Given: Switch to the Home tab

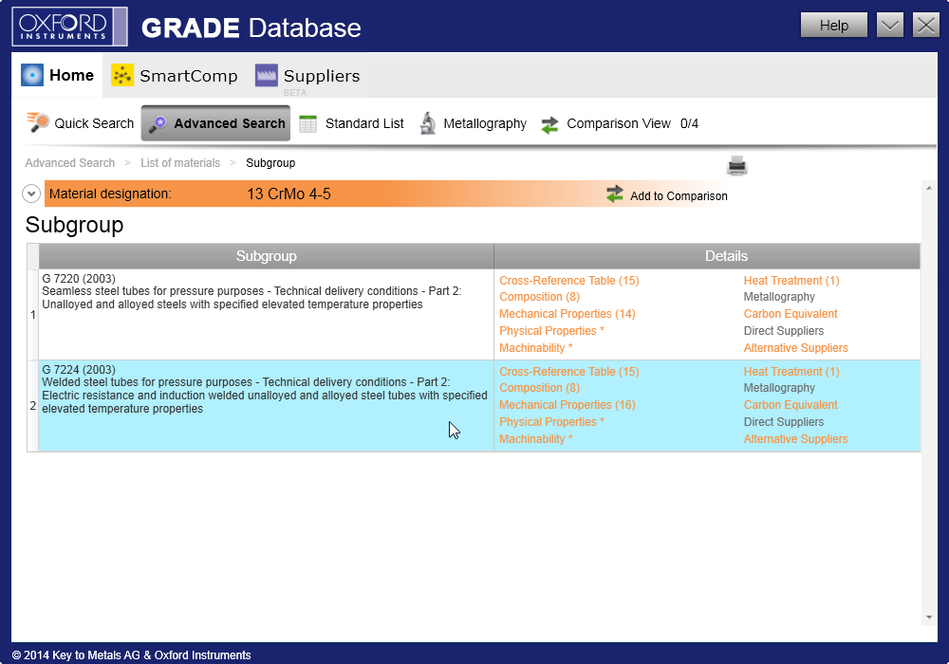Looking at the screenshot, I should click(x=58, y=75).
